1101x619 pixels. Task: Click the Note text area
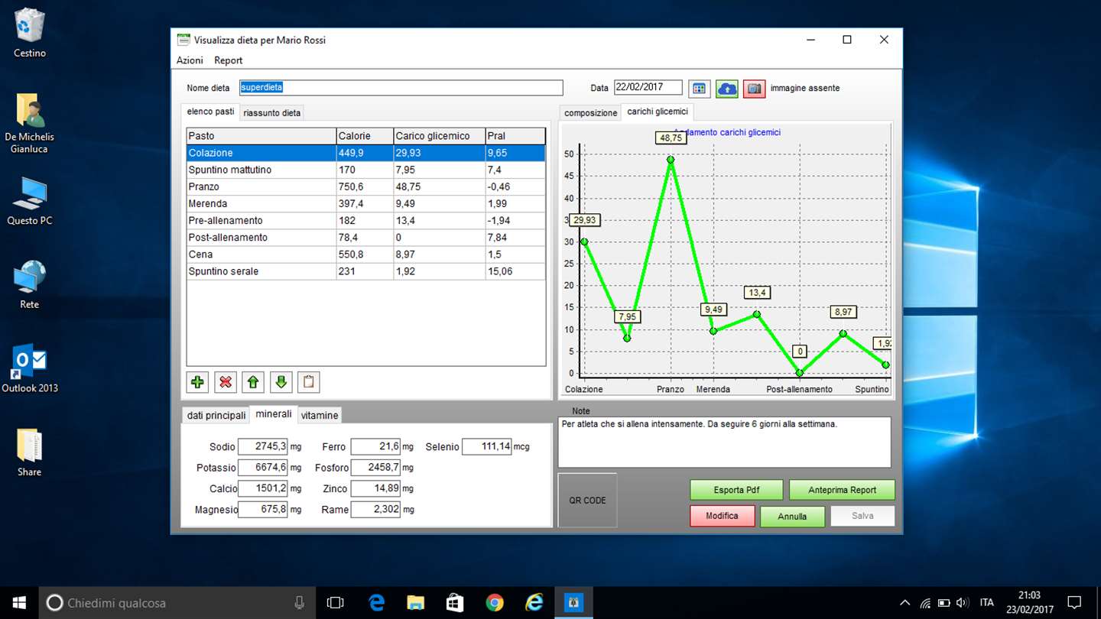coord(724,442)
